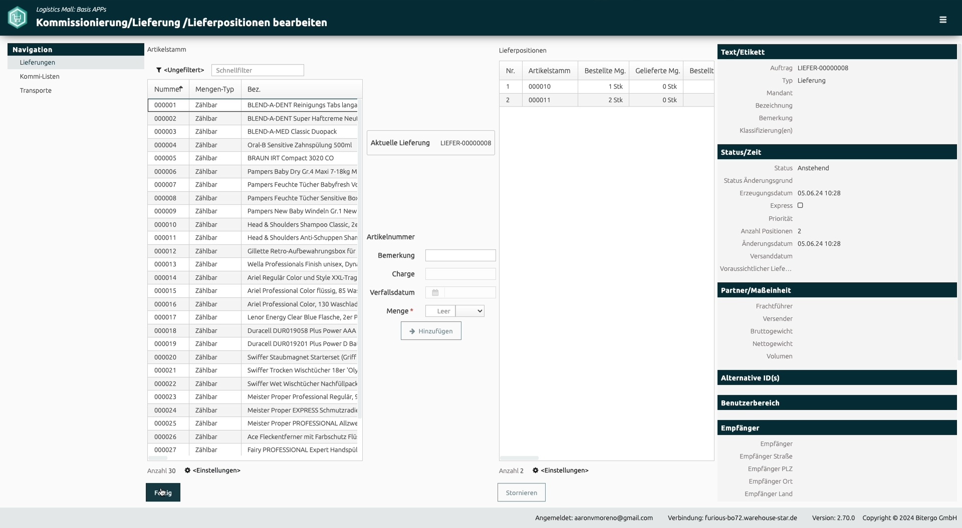Open Artikelstamm Einstellungen gear
Viewport: 962px width, 528px height.
click(x=187, y=470)
